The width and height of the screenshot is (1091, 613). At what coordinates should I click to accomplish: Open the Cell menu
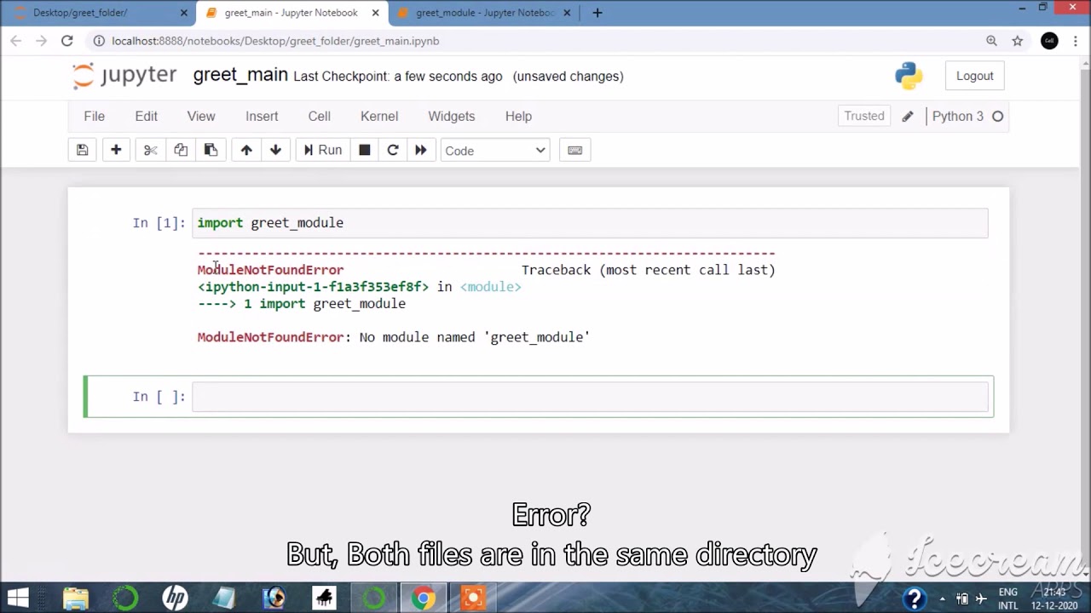click(319, 117)
